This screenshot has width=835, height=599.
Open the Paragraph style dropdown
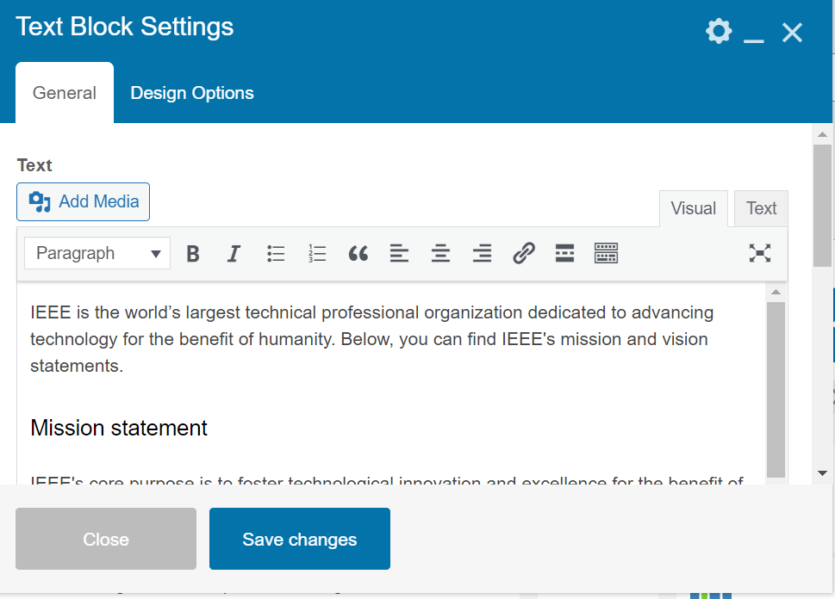[97, 253]
